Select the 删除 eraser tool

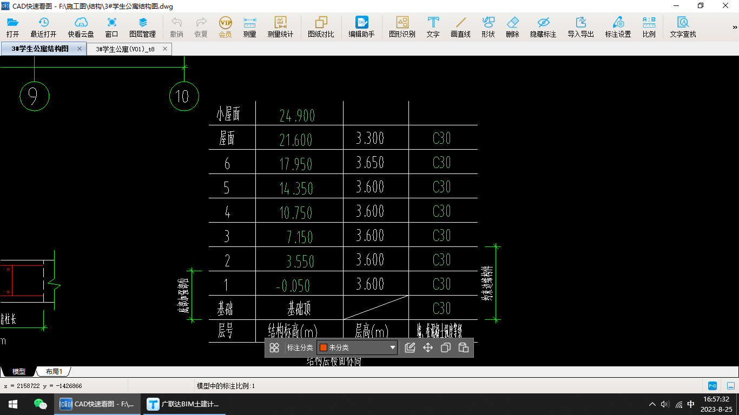point(512,27)
